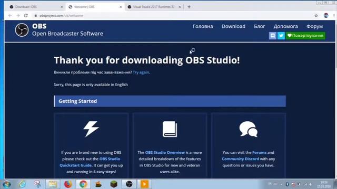Open the Chrome profile avatar

326,15
